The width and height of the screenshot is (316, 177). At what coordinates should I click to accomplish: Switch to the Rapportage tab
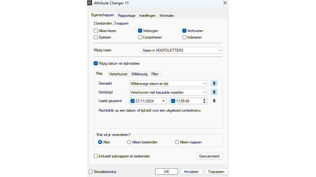pos(127,16)
